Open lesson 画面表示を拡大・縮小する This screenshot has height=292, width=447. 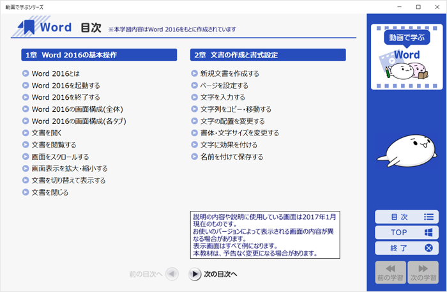point(70,169)
